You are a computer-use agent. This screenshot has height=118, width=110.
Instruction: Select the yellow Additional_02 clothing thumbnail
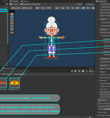(x=14, y=83)
